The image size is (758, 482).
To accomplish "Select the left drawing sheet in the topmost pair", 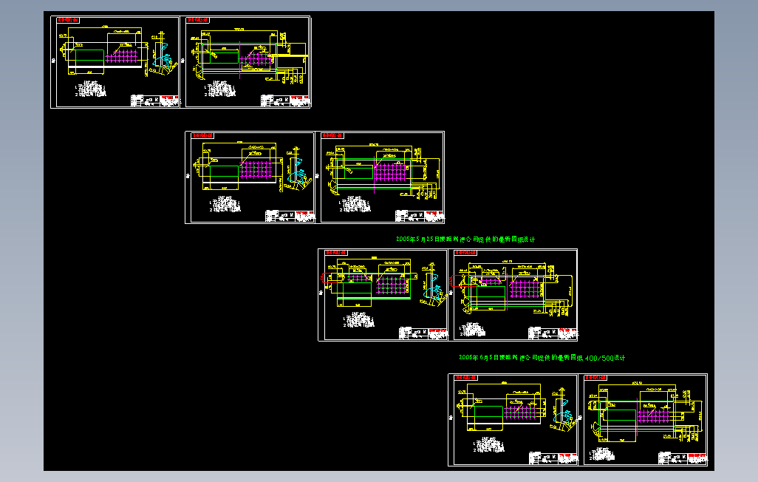I will 115,62.
